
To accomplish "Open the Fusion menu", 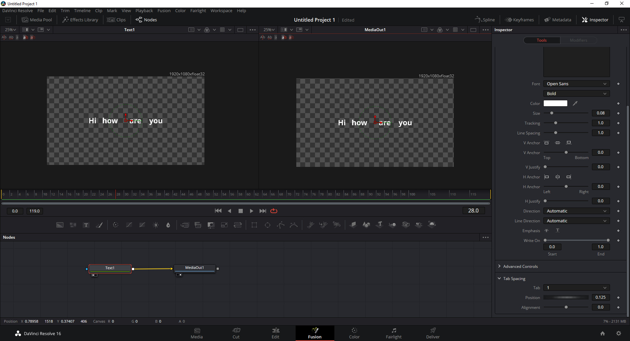I will (x=164, y=10).
